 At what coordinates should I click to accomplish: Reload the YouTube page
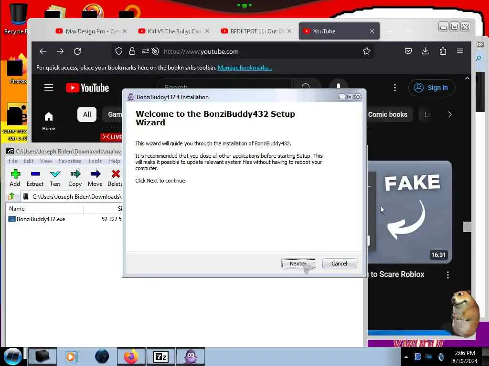77,51
